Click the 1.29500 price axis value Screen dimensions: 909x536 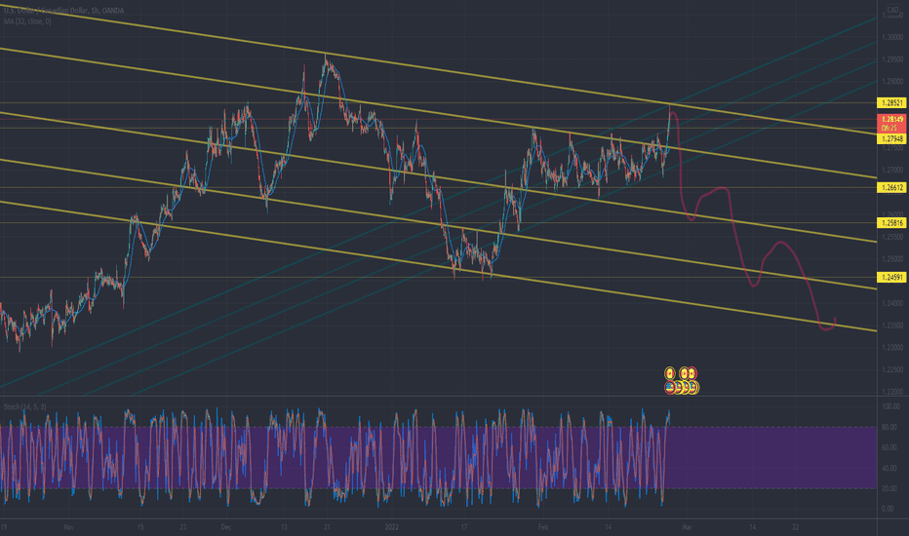click(x=892, y=59)
